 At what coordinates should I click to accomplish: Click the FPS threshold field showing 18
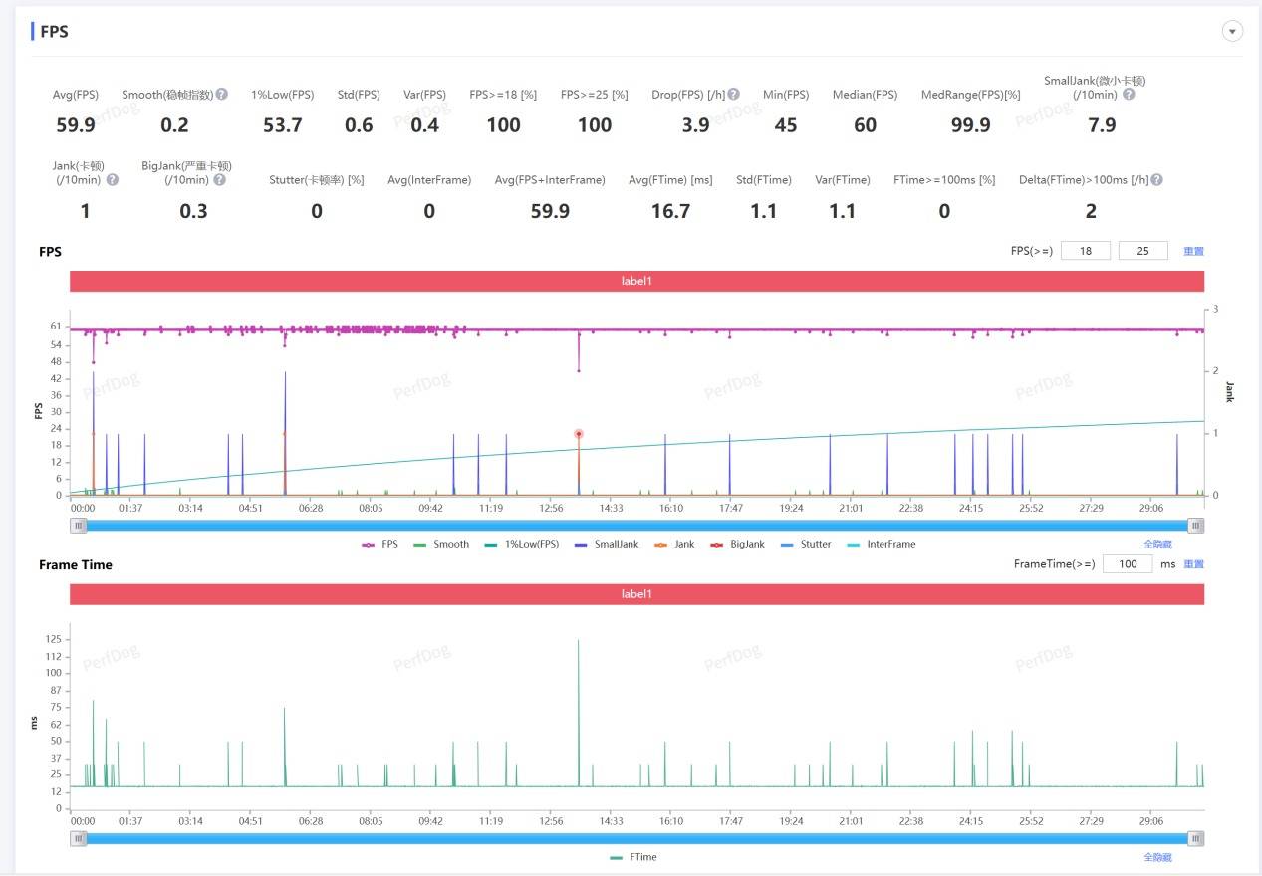click(1086, 251)
